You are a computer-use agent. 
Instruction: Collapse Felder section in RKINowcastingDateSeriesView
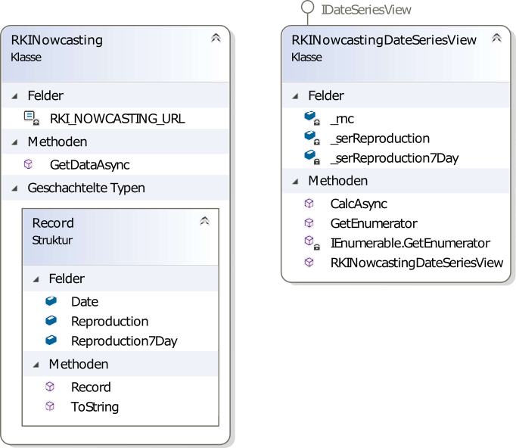pyautogui.click(x=295, y=96)
